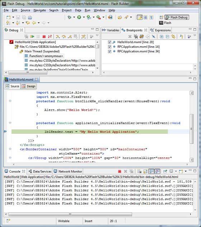201x227 pixels.
Task: Switch to the Expressions tab
Action: (160, 30)
